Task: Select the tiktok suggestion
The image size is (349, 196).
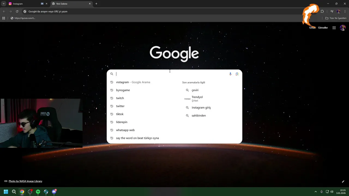Action: click(143, 114)
